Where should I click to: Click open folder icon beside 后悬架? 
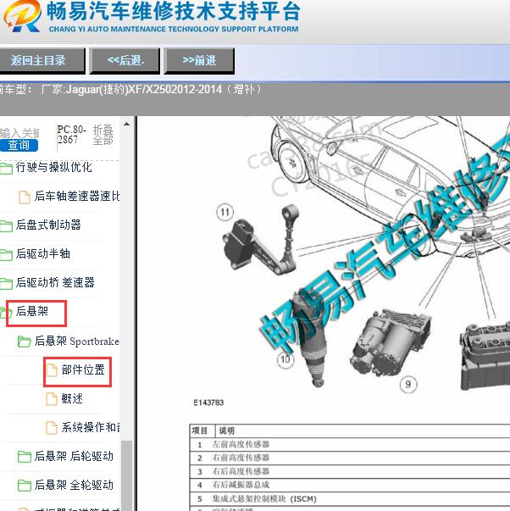tap(6, 312)
